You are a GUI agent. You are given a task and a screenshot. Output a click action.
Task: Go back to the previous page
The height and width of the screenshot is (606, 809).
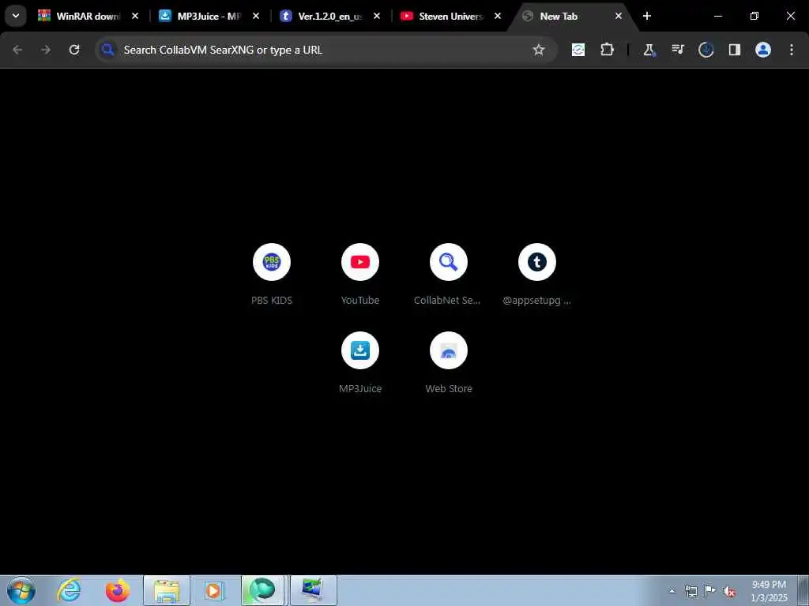click(x=17, y=50)
